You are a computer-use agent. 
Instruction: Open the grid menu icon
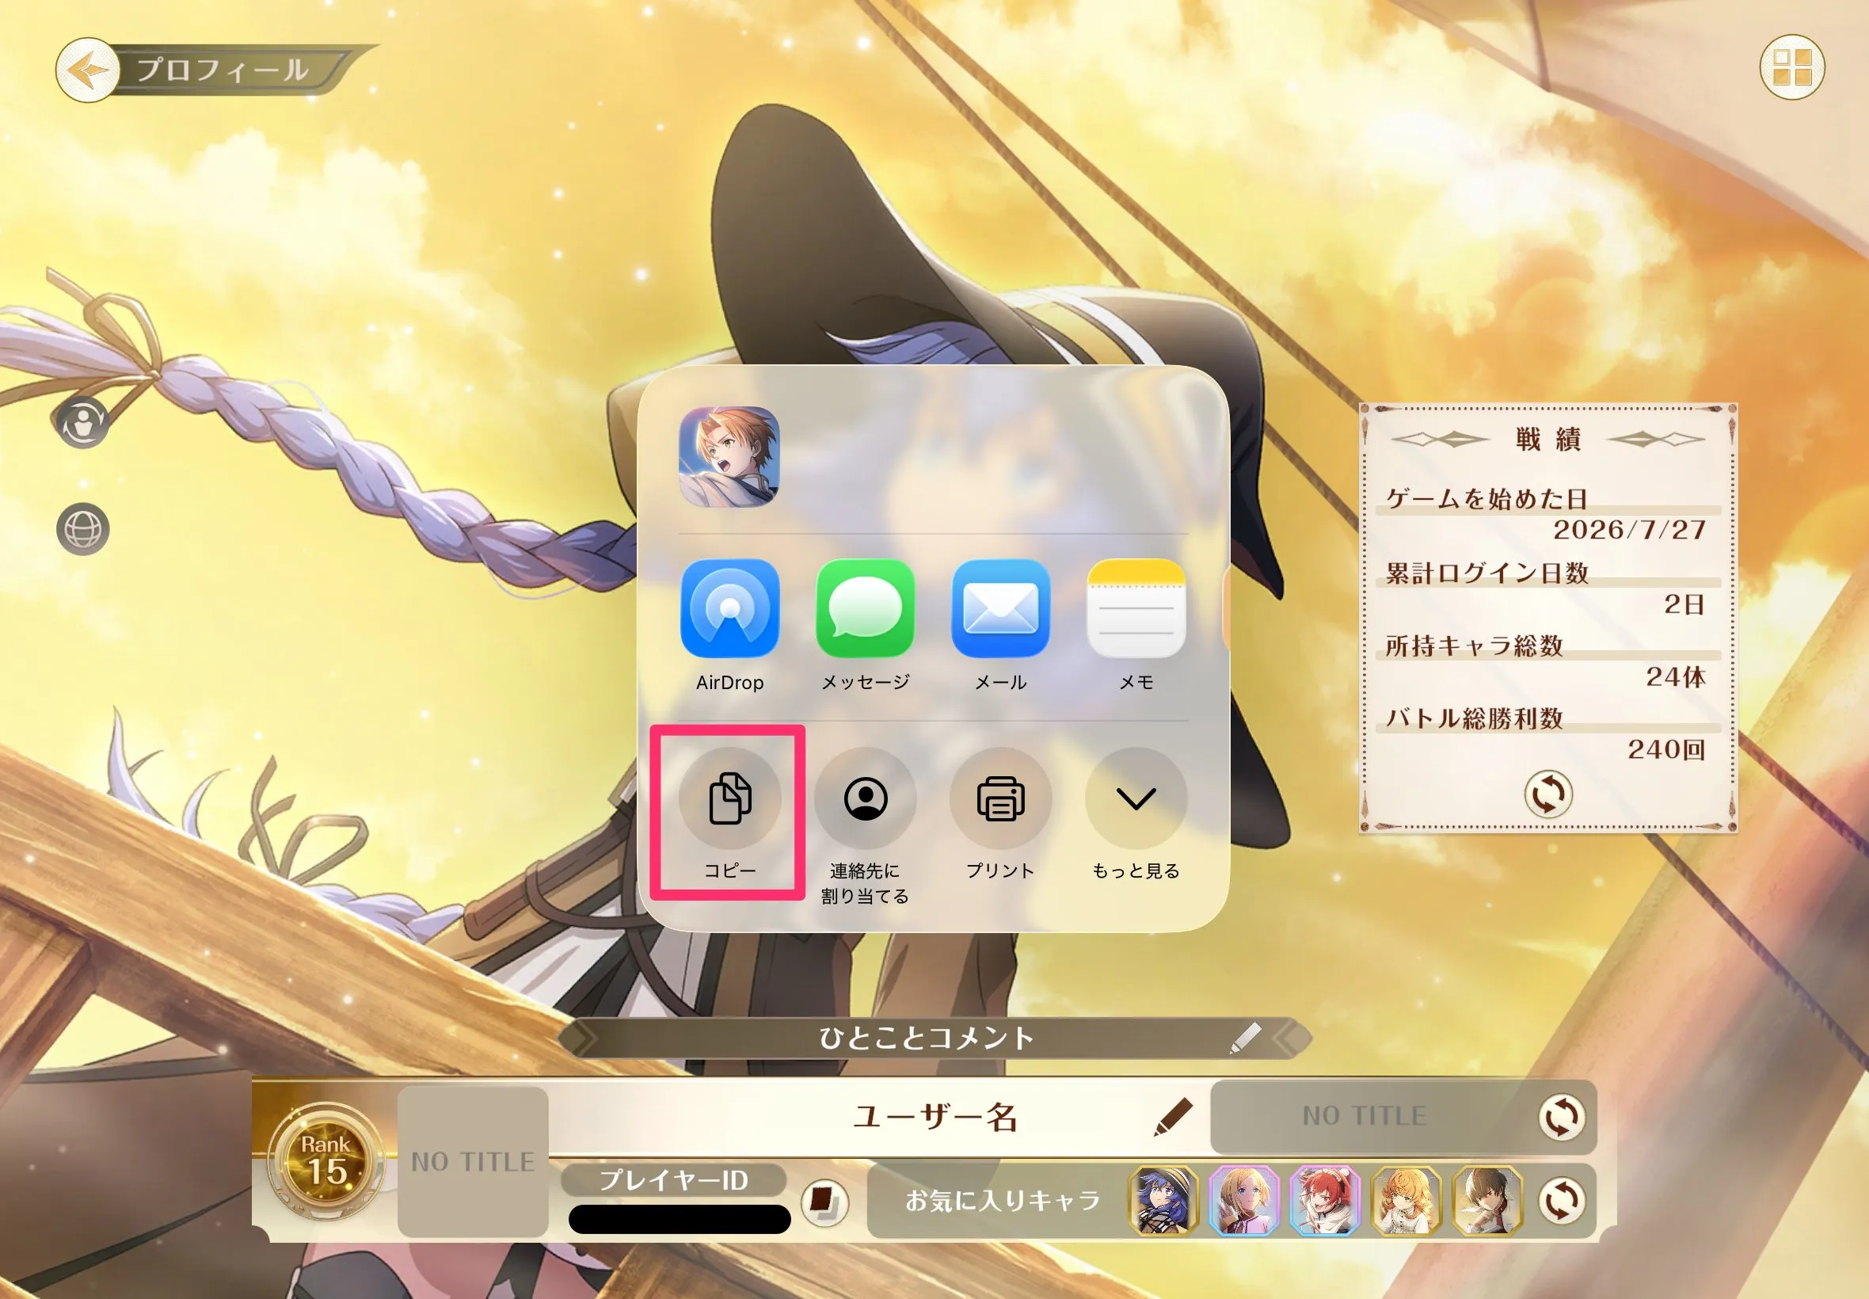click(1791, 67)
